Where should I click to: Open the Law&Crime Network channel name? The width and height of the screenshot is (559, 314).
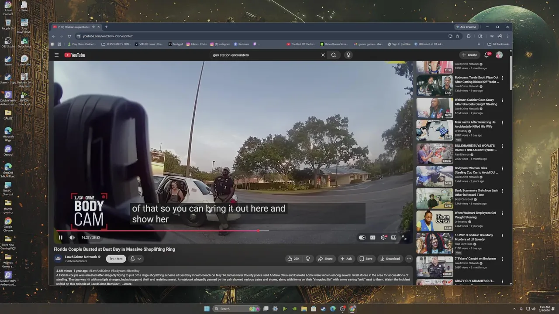81,257
